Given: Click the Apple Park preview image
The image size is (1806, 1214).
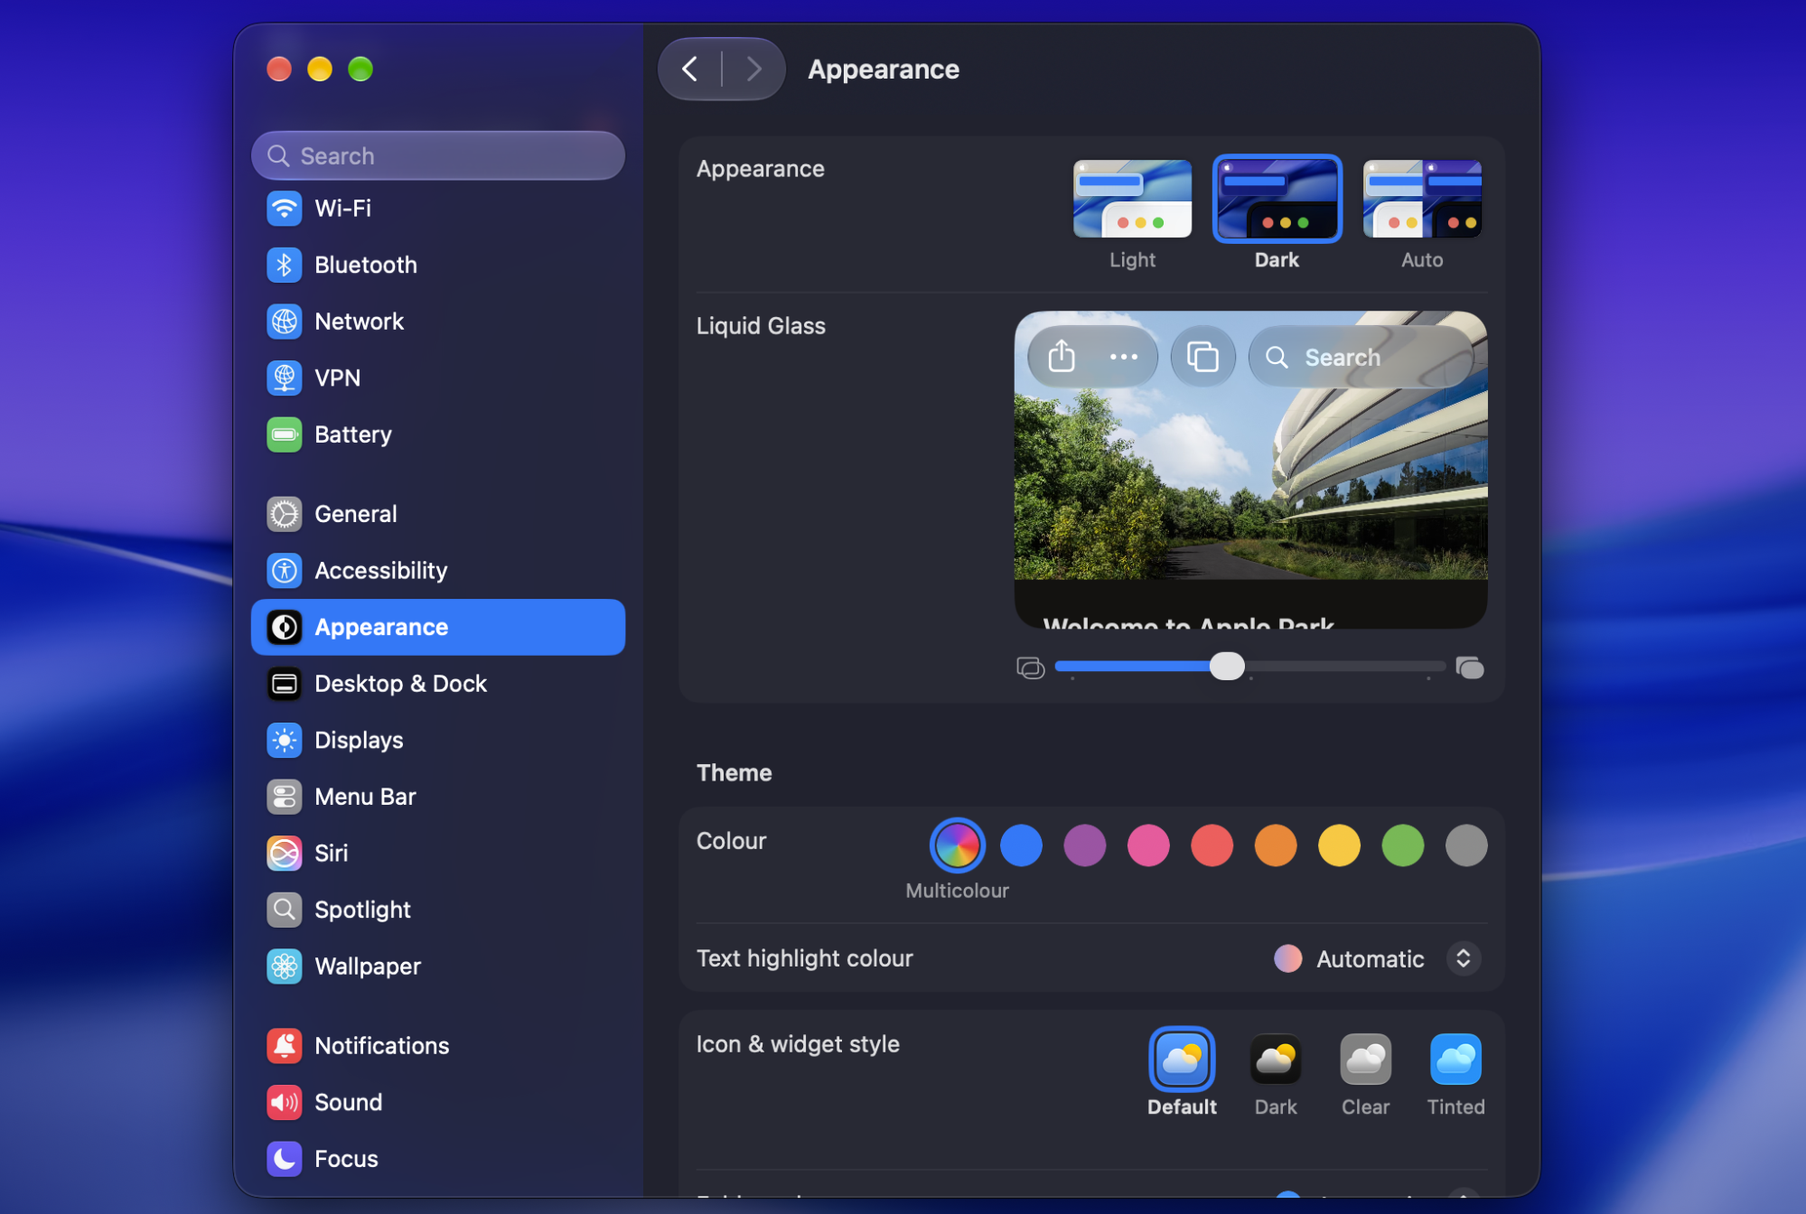Looking at the screenshot, I should tap(1250, 470).
